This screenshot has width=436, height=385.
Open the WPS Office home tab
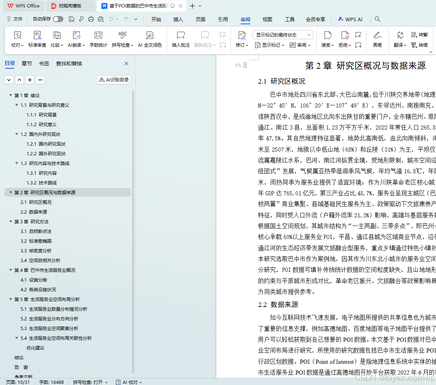(x=23, y=6)
